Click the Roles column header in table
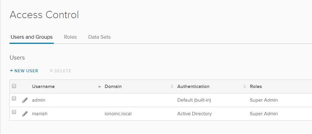Image resolution: width=312 pixels, height=134 pixels. tap(256, 87)
